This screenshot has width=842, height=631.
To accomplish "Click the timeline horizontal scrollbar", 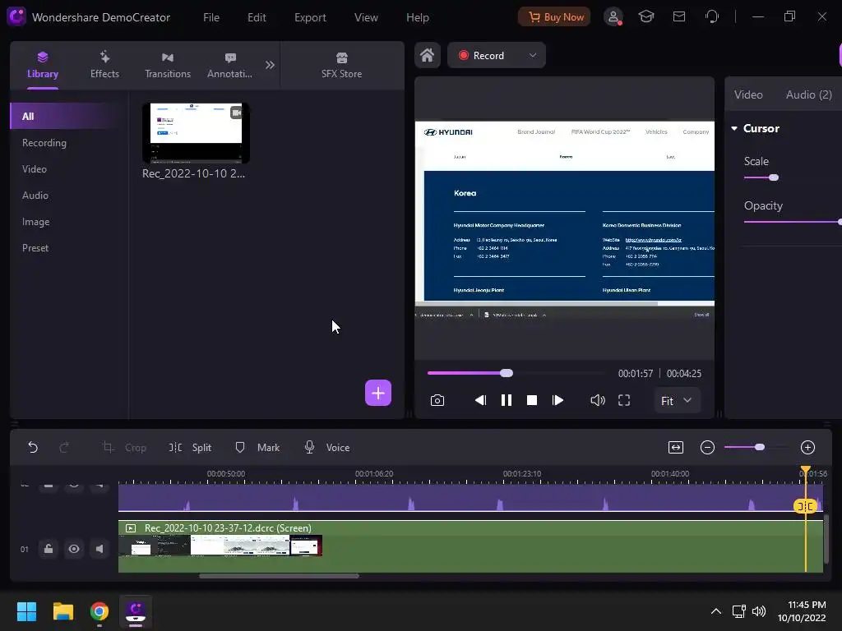I will (279, 576).
